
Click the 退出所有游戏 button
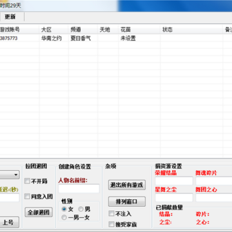coord(127,185)
